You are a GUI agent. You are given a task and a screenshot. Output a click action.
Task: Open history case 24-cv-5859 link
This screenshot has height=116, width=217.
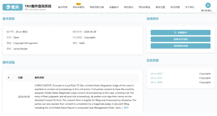(156, 82)
